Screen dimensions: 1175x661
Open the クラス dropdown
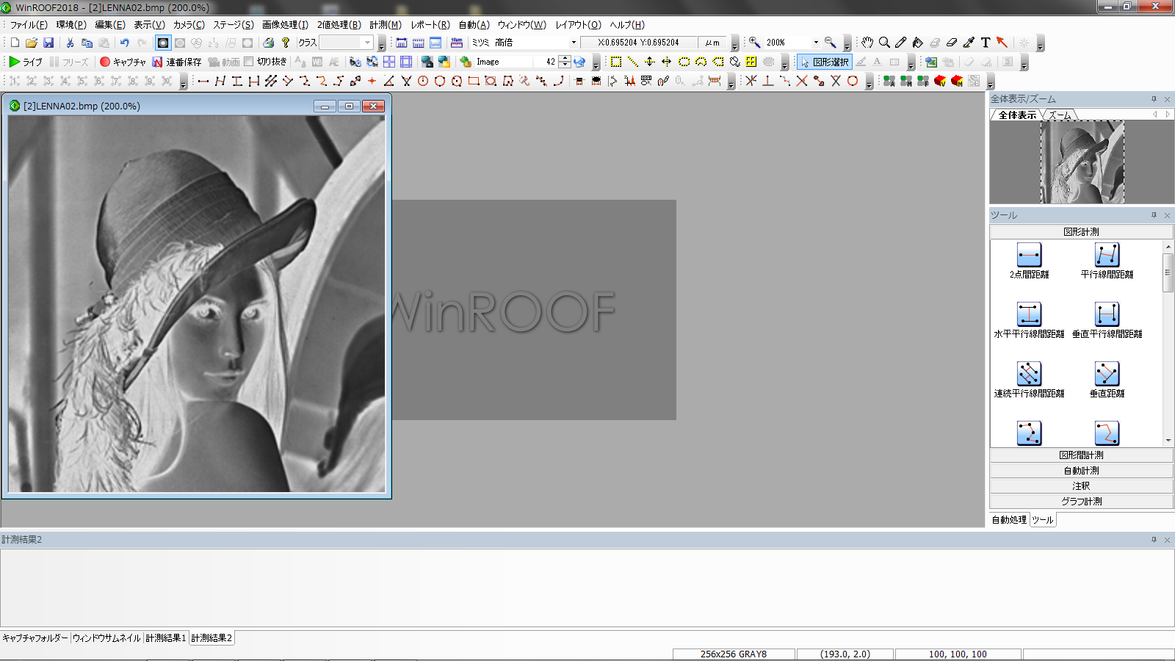click(x=368, y=43)
